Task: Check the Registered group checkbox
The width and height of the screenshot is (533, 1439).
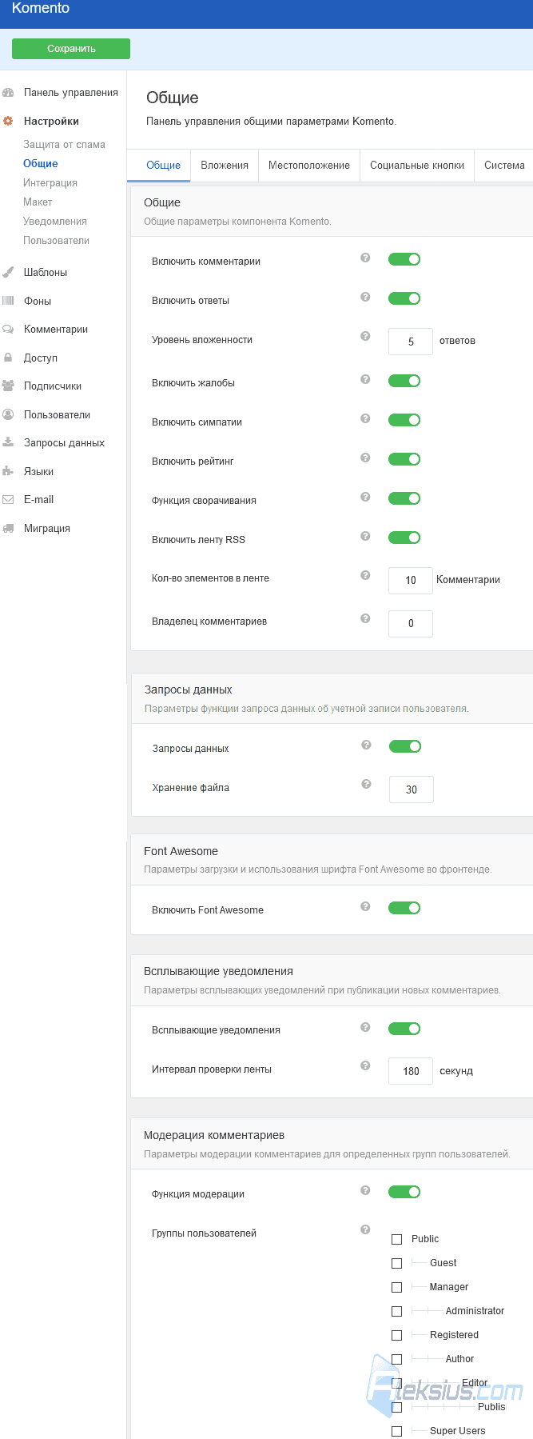Action: pos(396,1335)
